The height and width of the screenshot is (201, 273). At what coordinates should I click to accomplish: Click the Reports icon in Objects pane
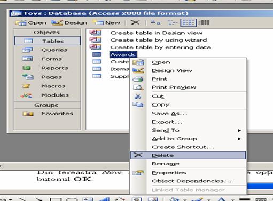click(x=27, y=68)
